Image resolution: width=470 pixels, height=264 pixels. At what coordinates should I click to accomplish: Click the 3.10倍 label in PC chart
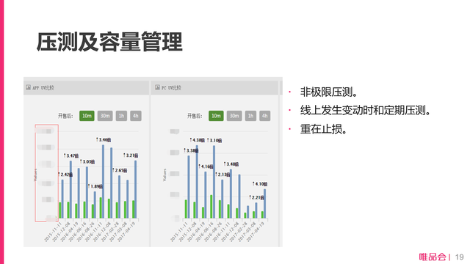[x=214, y=140]
